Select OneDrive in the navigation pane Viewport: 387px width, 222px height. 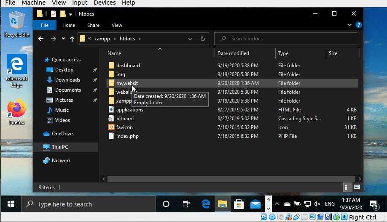pyautogui.click(x=62, y=134)
